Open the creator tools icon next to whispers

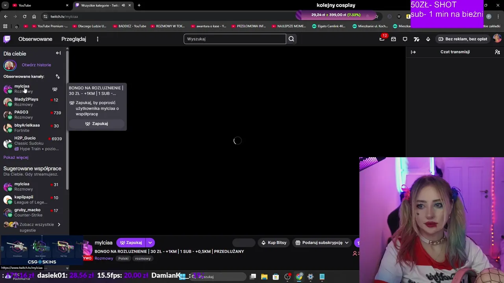point(417,39)
